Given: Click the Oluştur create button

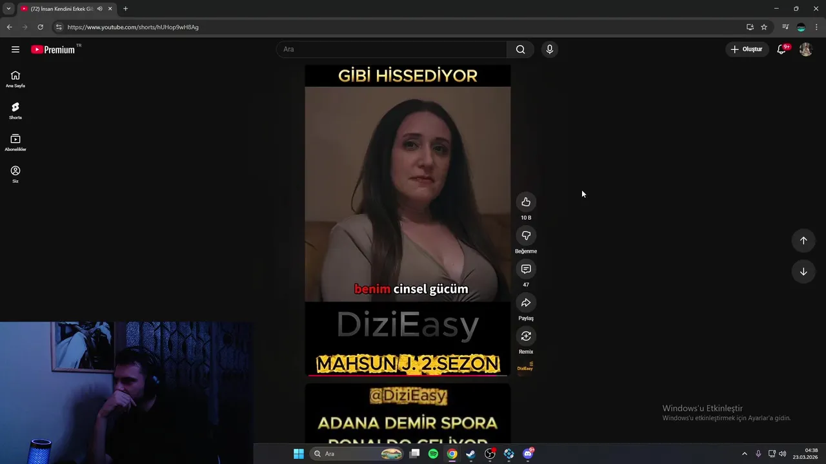Looking at the screenshot, I should click(746, 49).
